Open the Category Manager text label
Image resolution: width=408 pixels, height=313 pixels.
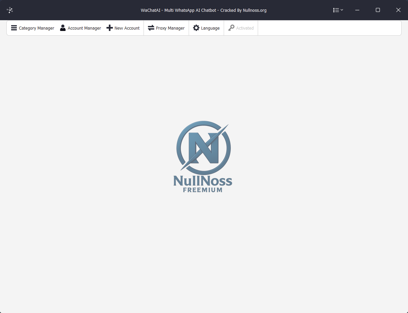click(x=36, y=28)
